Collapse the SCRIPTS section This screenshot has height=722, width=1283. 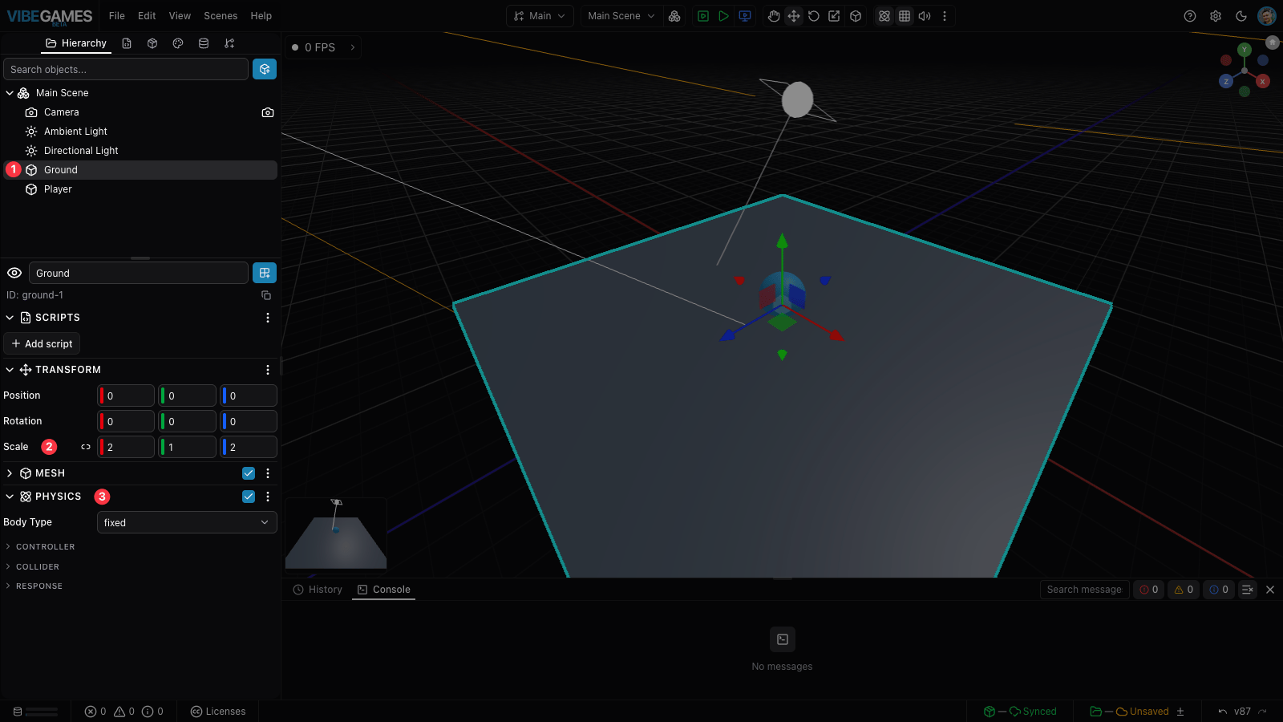[10, 318]
